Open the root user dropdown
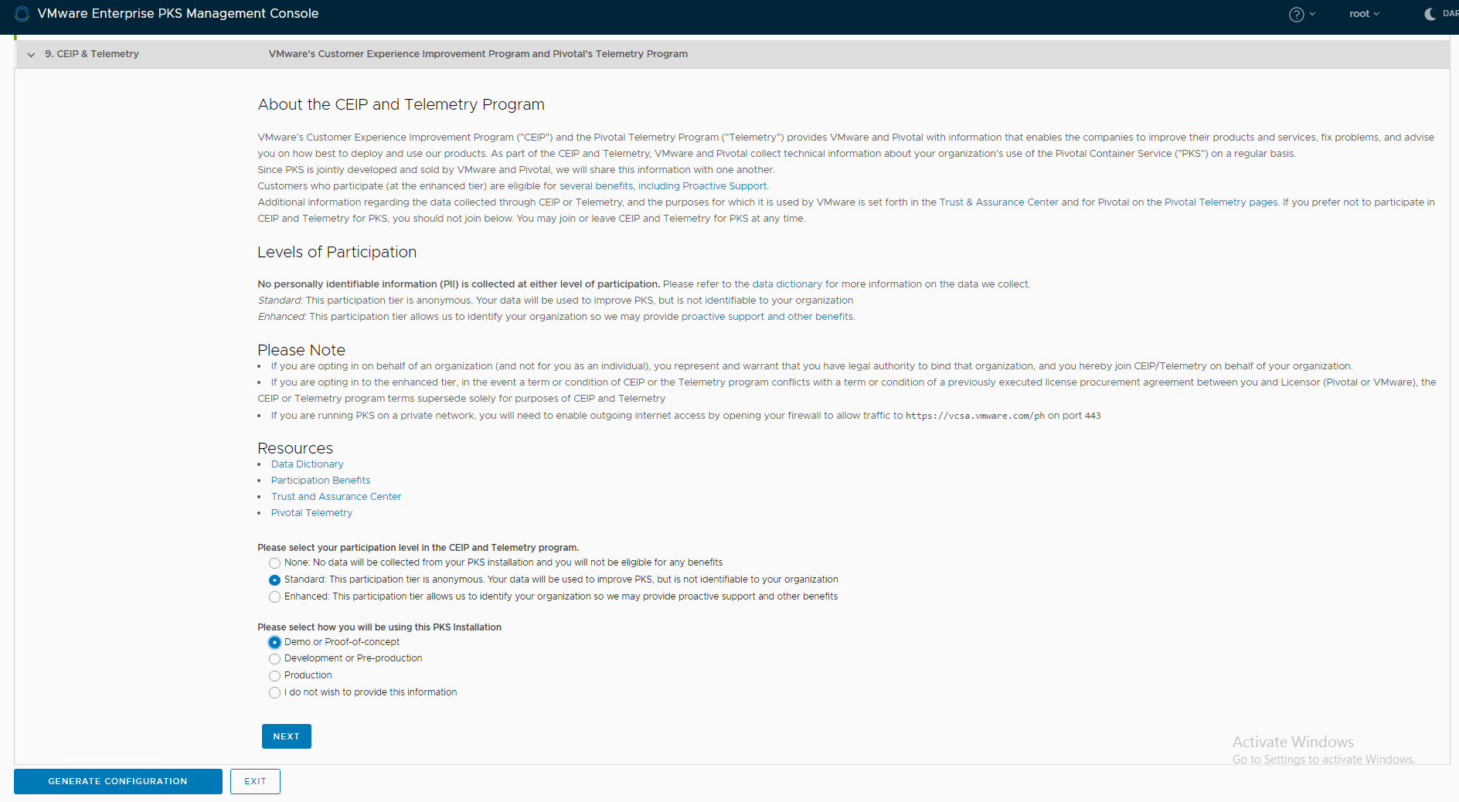 [1364, 14]
